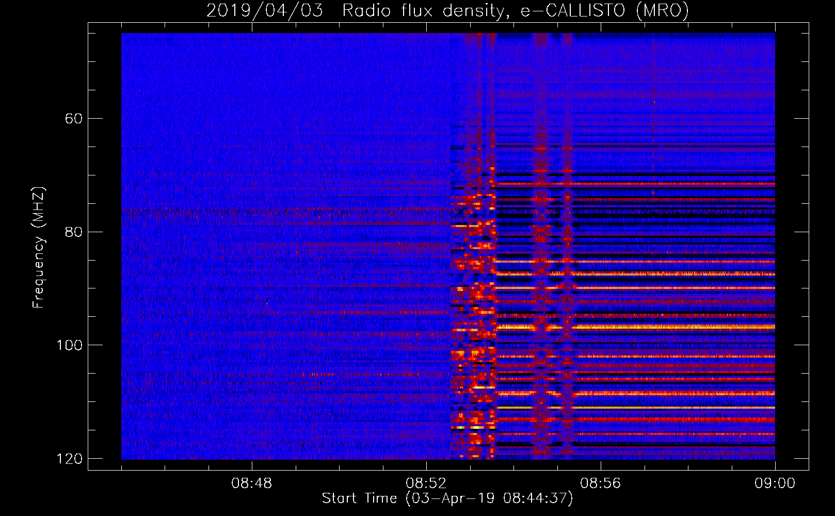This screenshot has width=835, height=516.
Task: Click the 120 frequency tick label
Action: point(70,459)
